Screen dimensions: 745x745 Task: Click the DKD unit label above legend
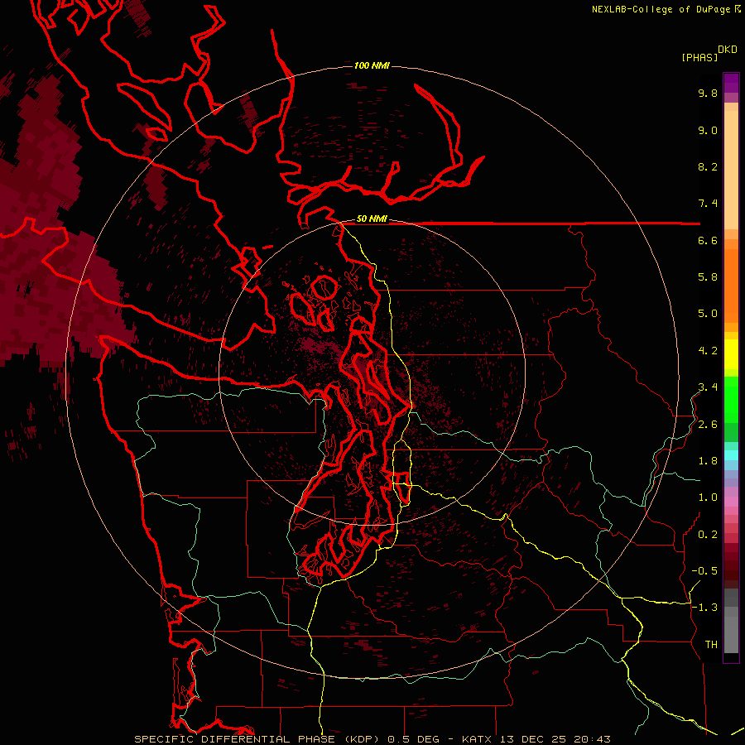pyautogui.click(x=728, y=49)
